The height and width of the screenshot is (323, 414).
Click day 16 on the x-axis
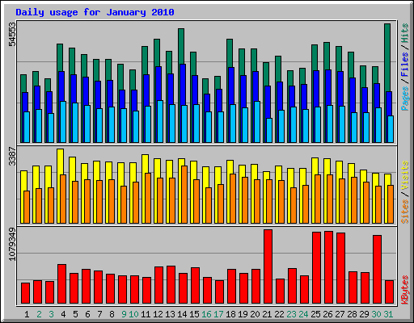click(x=206, y=314)
